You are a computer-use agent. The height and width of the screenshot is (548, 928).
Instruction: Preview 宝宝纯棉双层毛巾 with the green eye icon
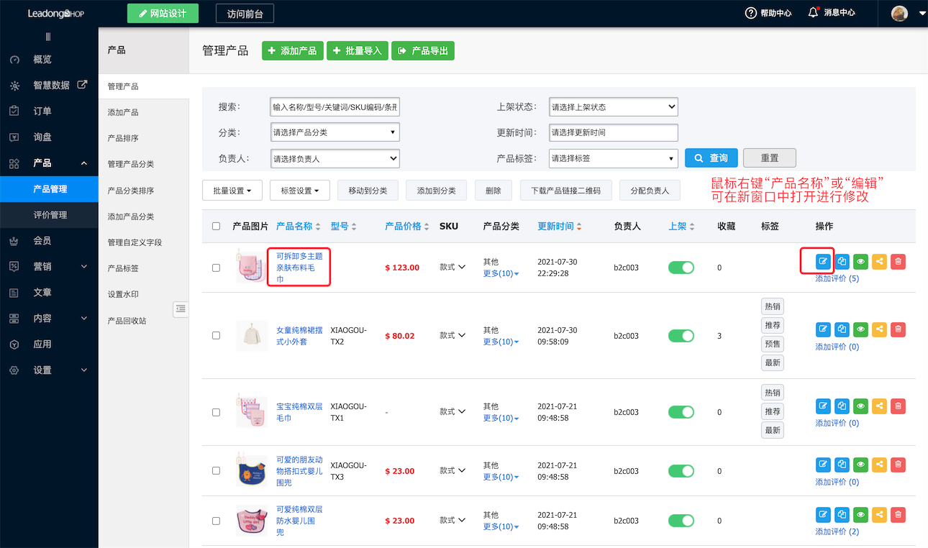point(860,406)
